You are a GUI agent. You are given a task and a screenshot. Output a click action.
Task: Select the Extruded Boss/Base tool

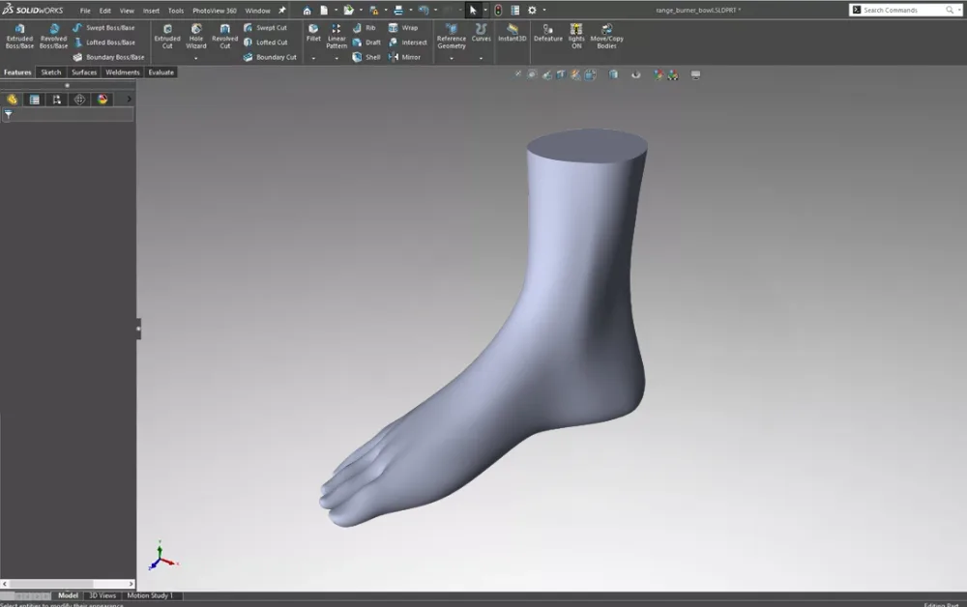pos(19,36)
